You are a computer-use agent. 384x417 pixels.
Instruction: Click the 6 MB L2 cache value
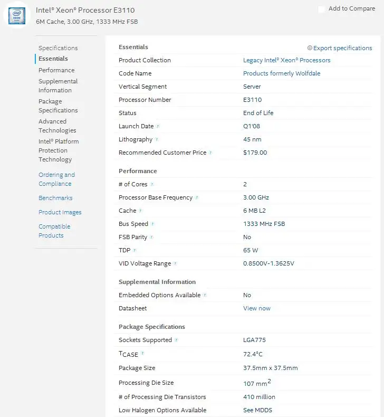point(254,211)
